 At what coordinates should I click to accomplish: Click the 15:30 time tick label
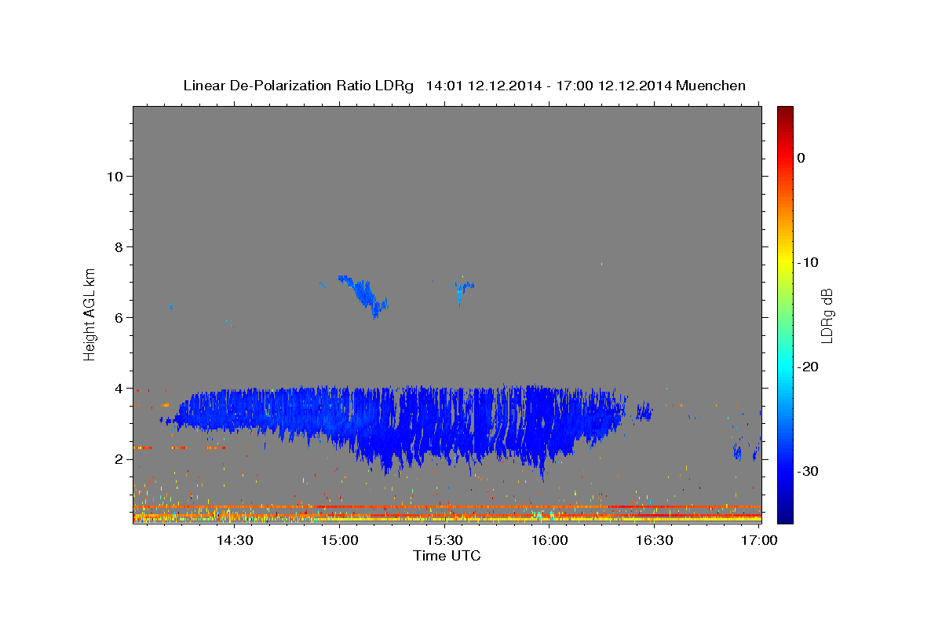[x=444, y=540]
